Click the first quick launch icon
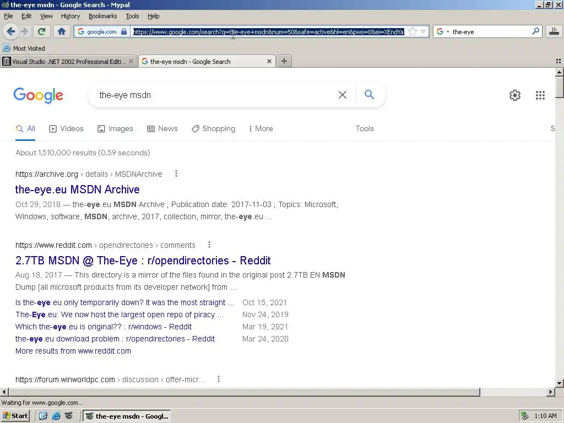 [43, 416]
